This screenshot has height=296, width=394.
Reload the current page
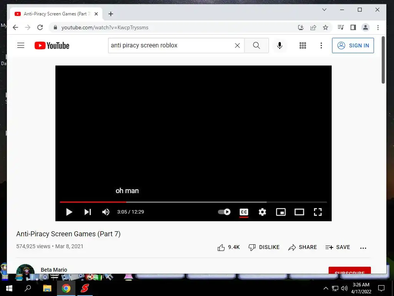pos(40,27)
